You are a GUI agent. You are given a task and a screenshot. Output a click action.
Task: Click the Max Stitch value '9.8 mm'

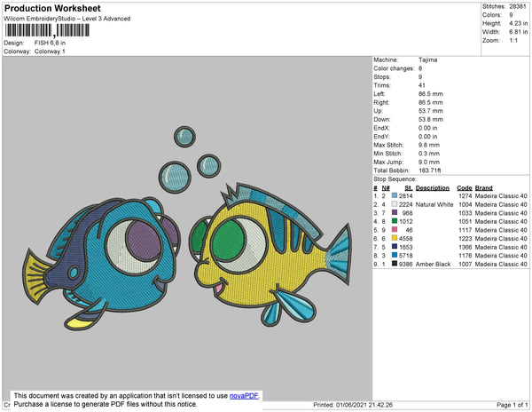(x=429, y=145)
